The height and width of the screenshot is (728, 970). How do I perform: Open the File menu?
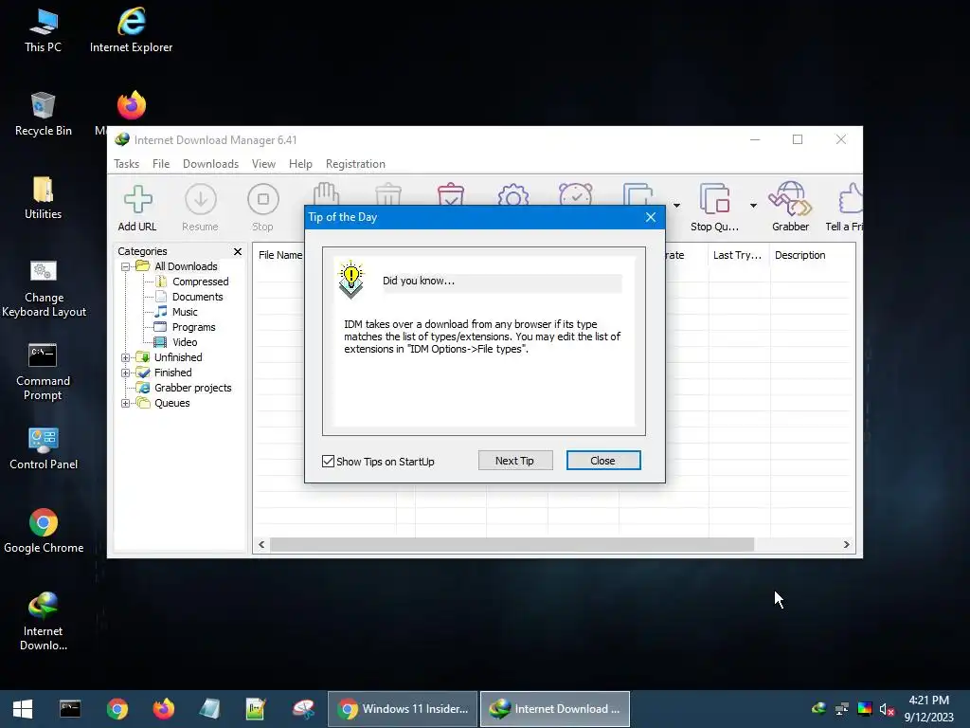pyautogui.click(x=161, y=164)
